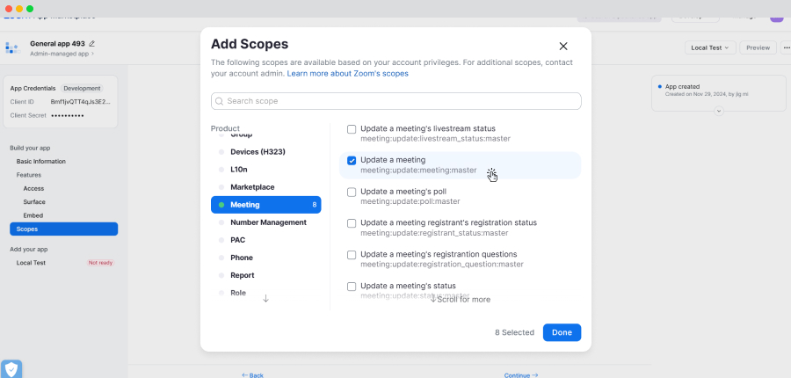Expand the Admin-managed app chevron
791x378 pixels.
click(x=92, y=54)
